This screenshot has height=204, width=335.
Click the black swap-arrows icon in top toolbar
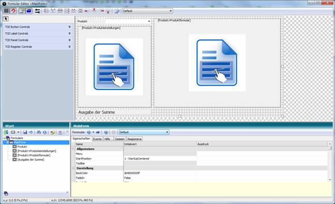point(37,11)
